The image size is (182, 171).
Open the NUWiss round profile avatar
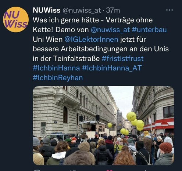click(16, 19)
